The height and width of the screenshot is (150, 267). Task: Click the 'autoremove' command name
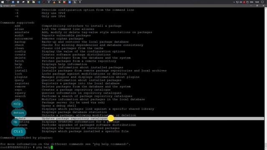[x=24, y=39]
